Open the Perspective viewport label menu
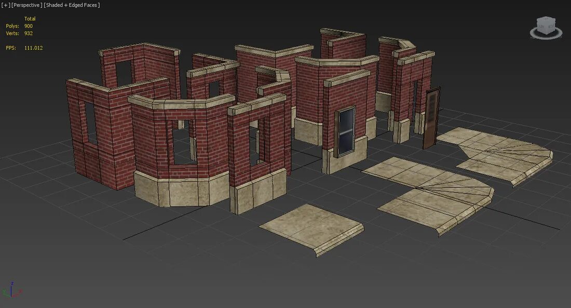 coord(26,5)
